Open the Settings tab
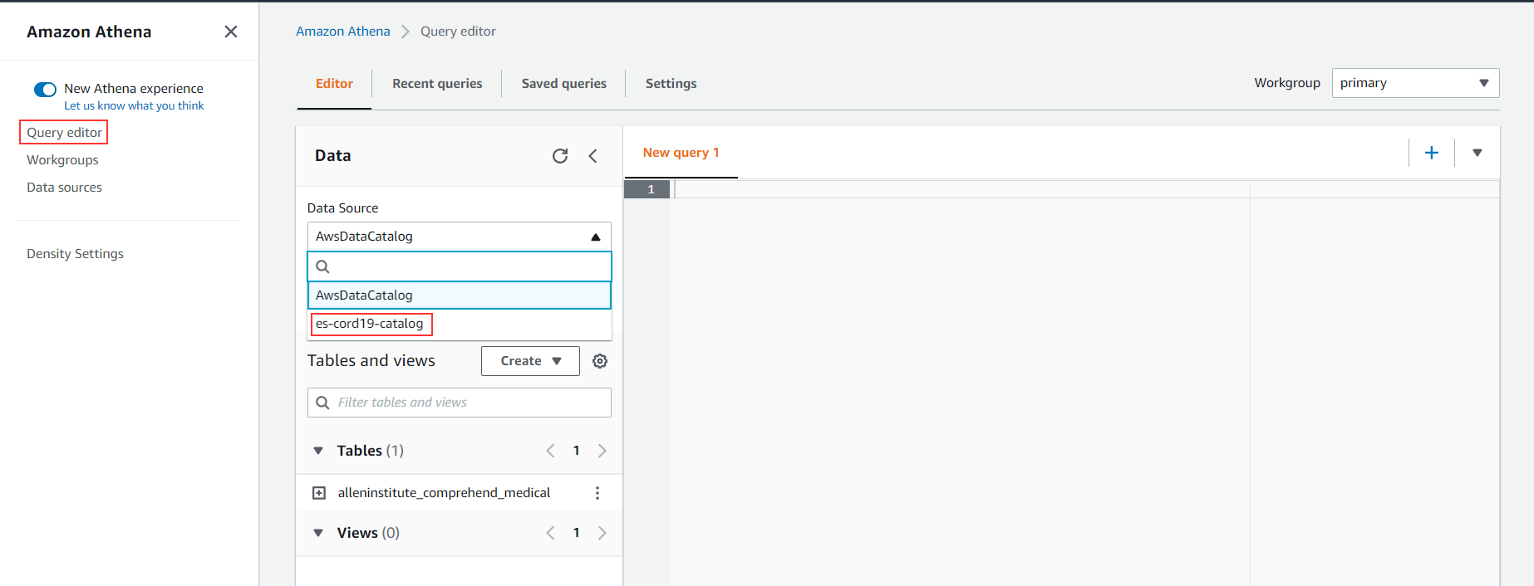Screen dimensions: 1534x586 click(671, 83)
